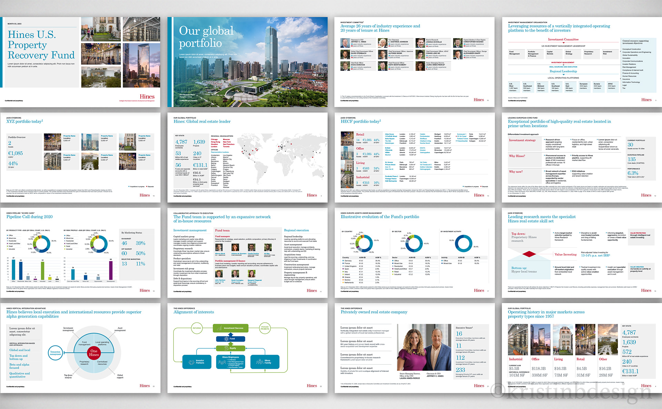
Task: Click the Hines logo on title slide
Action: [147, 97]
